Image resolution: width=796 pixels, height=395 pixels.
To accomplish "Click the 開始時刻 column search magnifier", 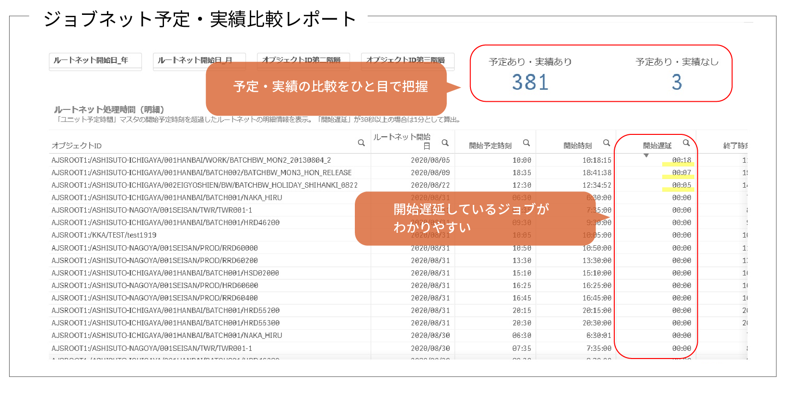I will (606, 143).
